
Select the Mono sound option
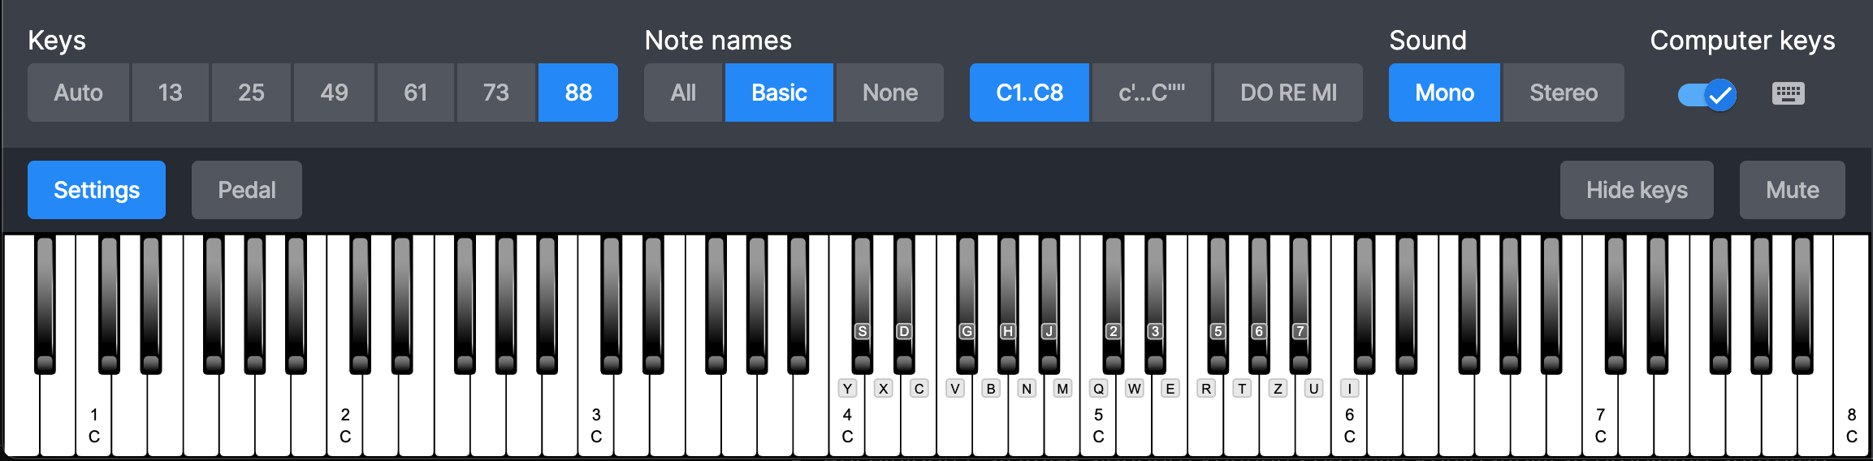coord(1444,93)
